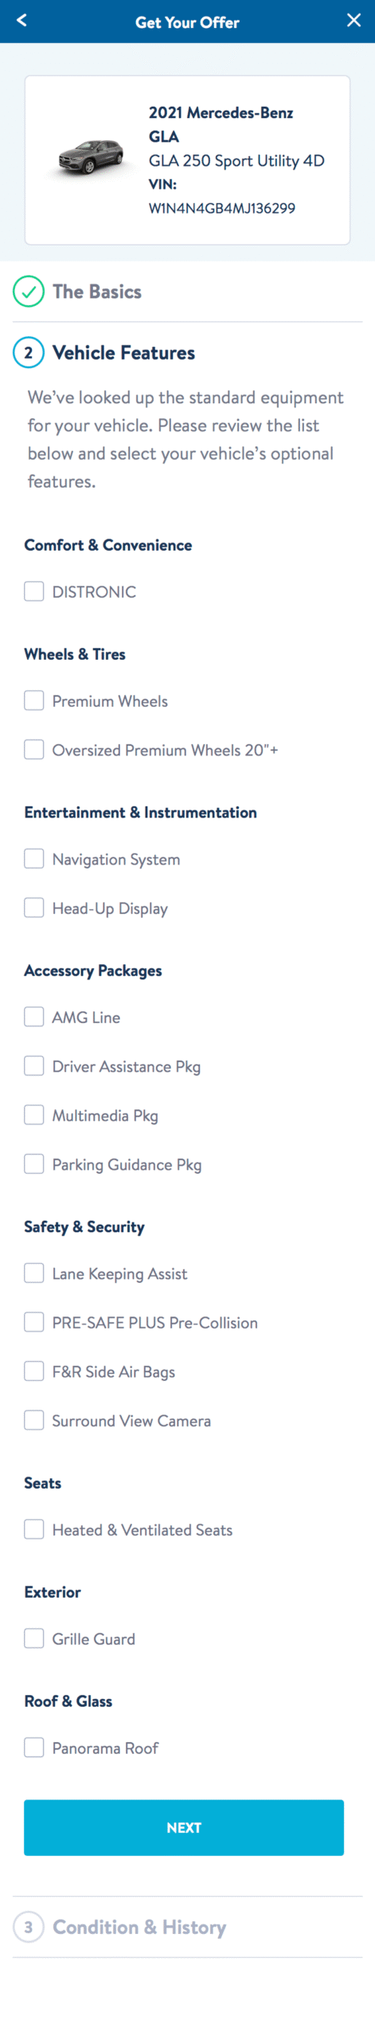Expand The Basics section
The width and height of the screenshot is (375, 2040).
187,292
